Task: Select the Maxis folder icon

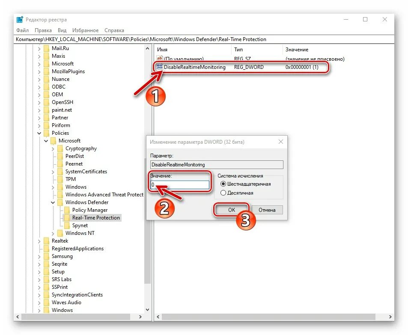Action: coord(46,56)
